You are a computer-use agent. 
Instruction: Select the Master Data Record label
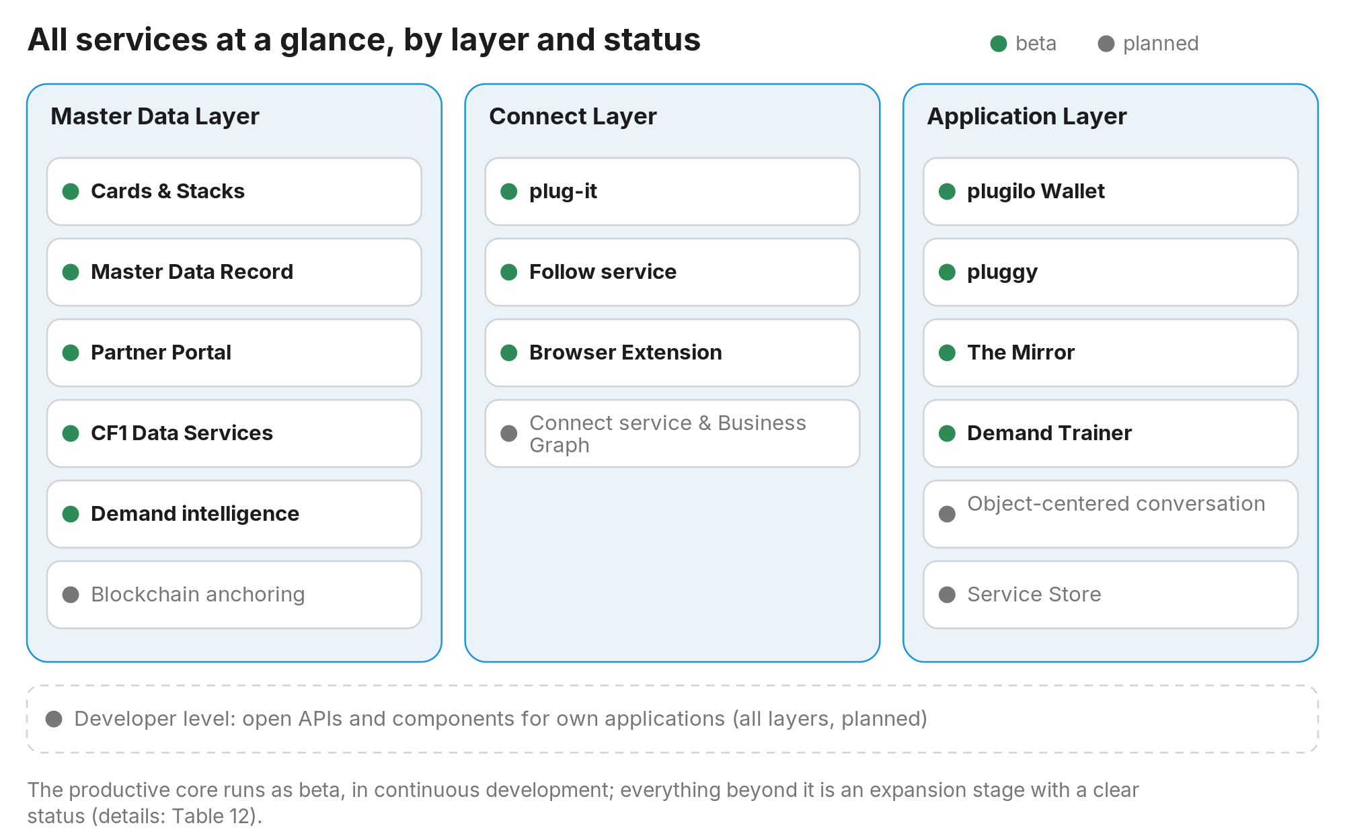192,272
